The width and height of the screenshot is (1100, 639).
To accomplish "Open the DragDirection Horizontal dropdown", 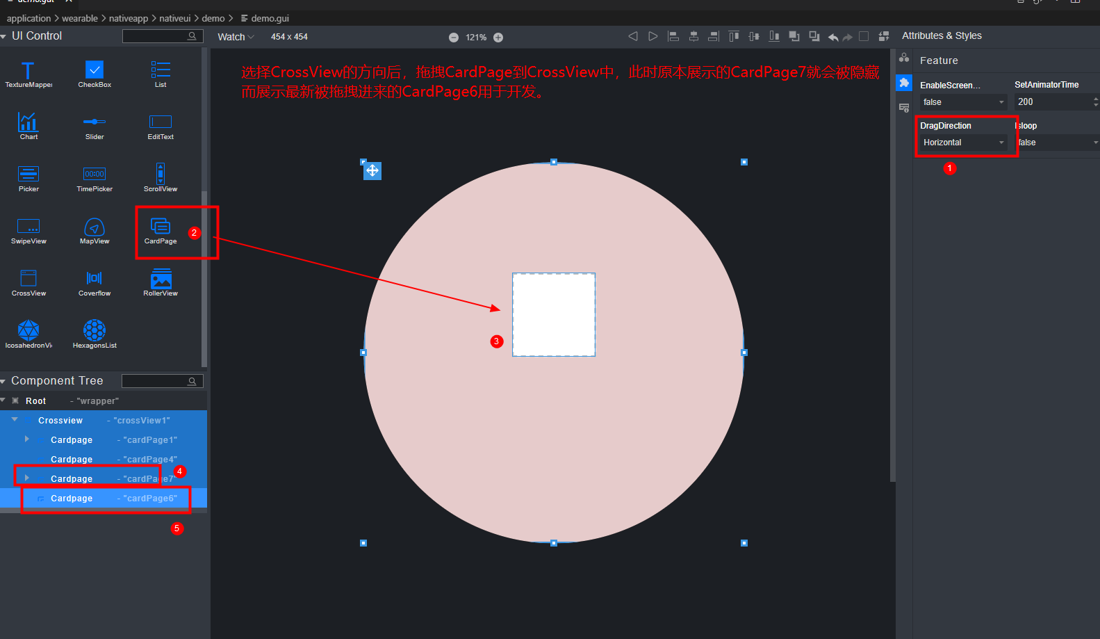I will click(x=963, y=143).
